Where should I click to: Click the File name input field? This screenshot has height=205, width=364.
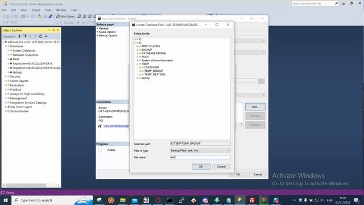click(x=200, y=157)
